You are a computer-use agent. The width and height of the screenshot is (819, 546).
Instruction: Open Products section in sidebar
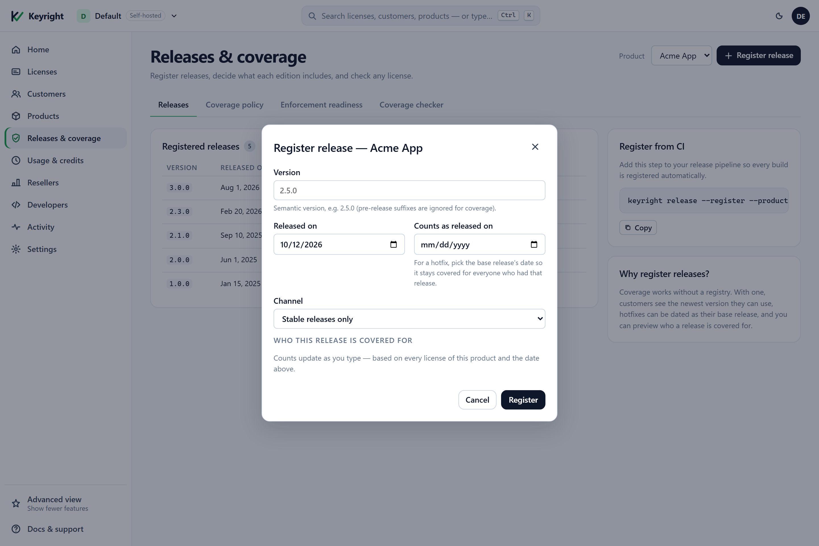(x=65, y=116)
